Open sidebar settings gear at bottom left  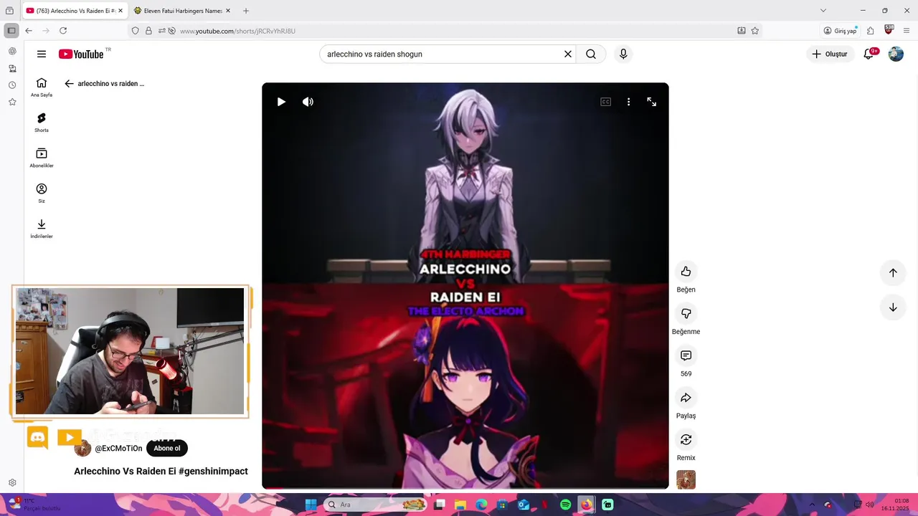(x=12, y=483)
